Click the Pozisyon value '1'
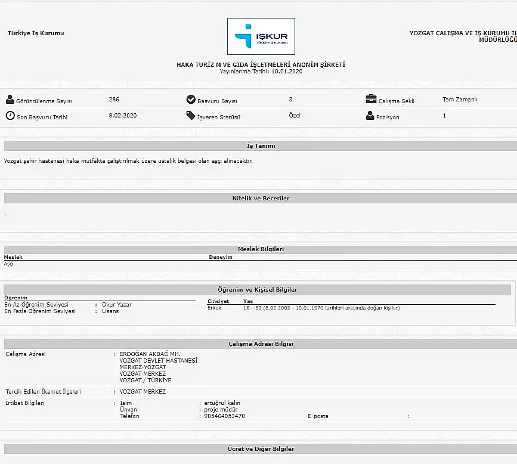This screenshot has height=464, width=517. point(444,116)
